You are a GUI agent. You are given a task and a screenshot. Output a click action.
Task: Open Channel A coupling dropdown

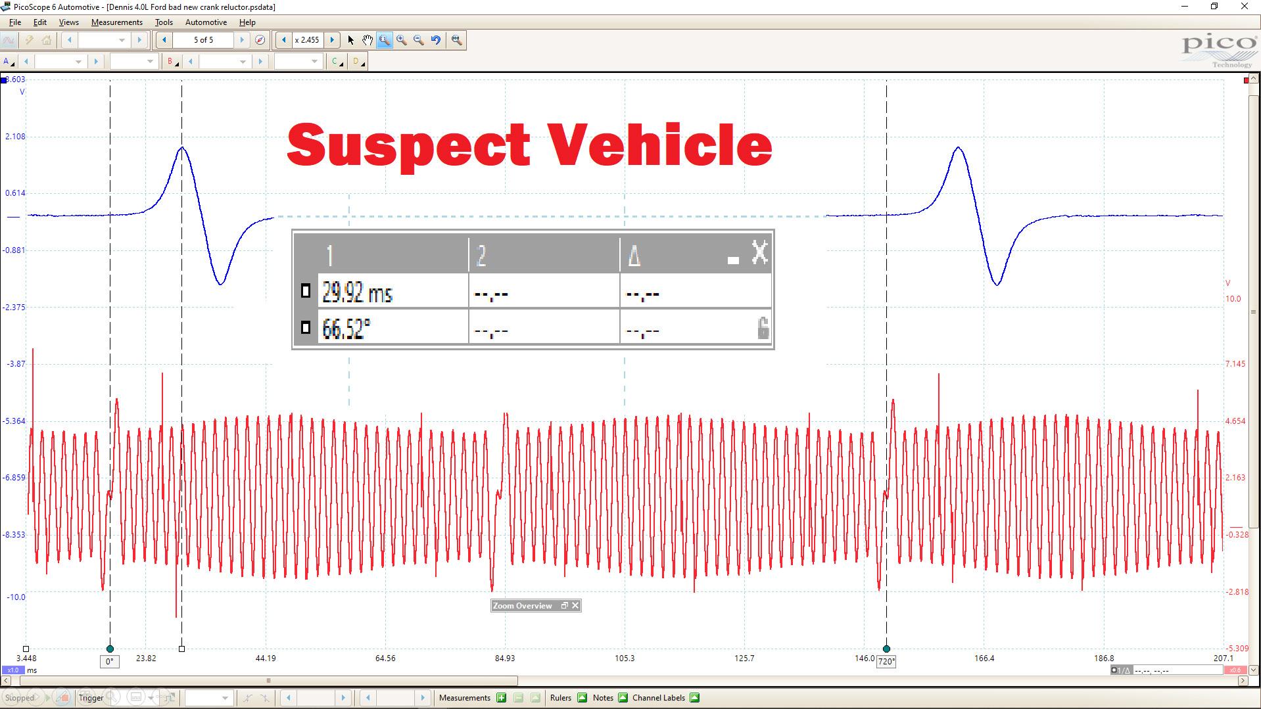tap(133, 62)
